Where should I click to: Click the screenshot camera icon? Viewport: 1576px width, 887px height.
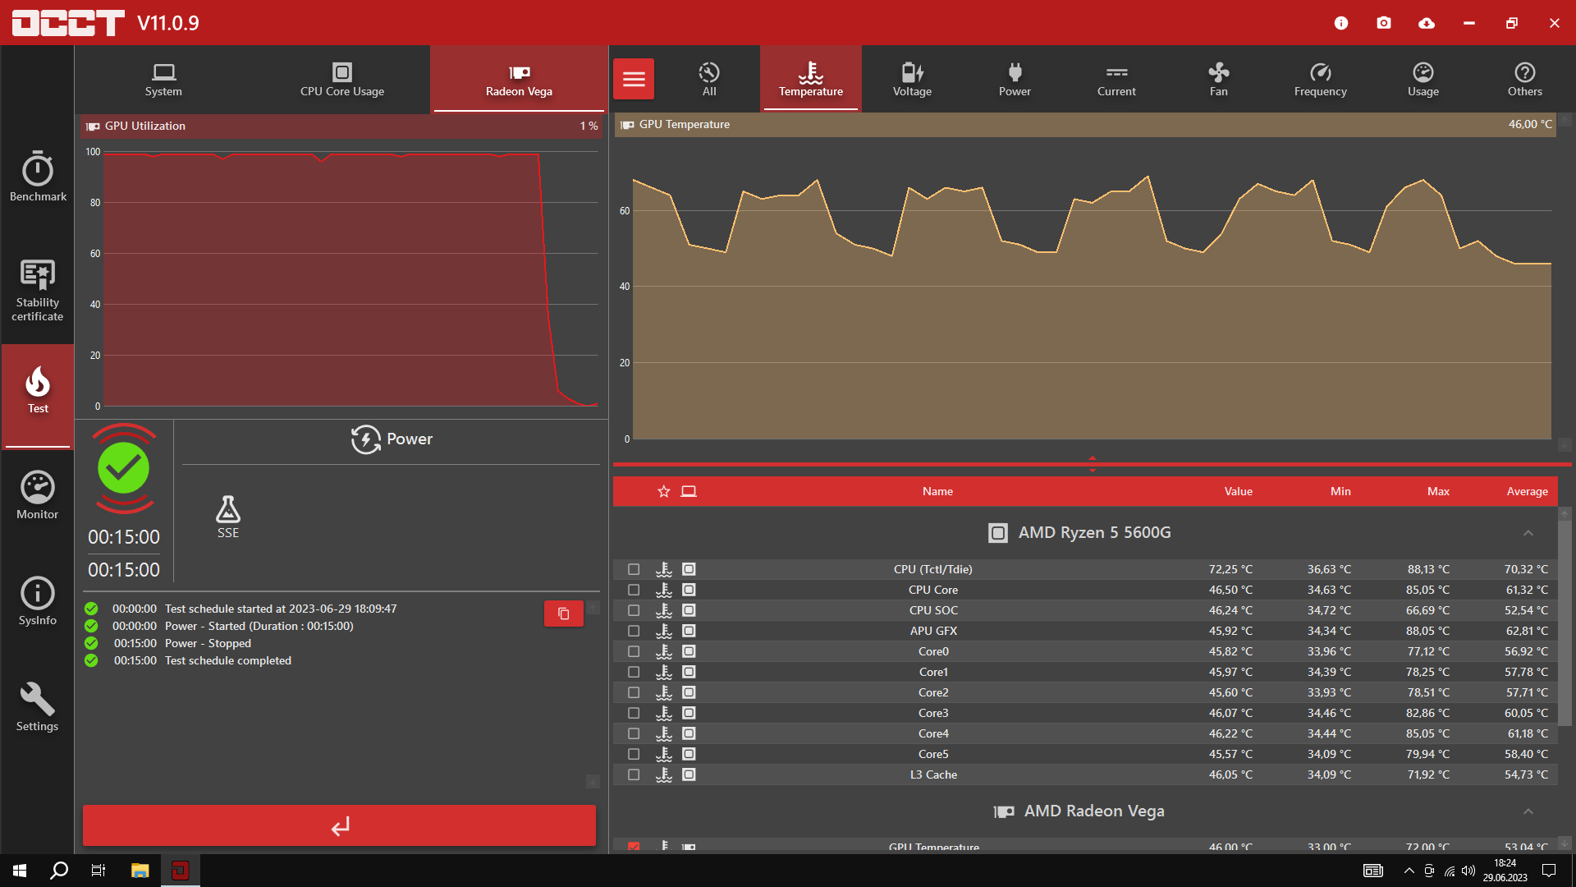[1384, 23]
